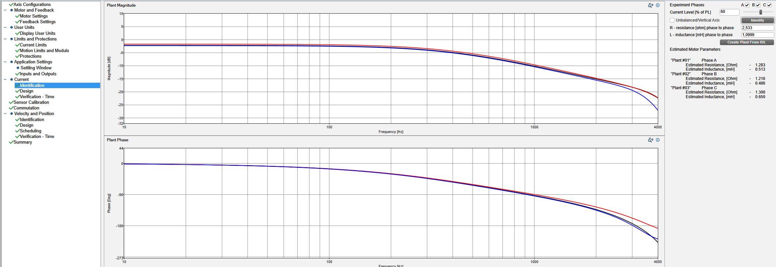776x267 pixels.
Task: Open Current Design tree item
Action: coord(27,91)
